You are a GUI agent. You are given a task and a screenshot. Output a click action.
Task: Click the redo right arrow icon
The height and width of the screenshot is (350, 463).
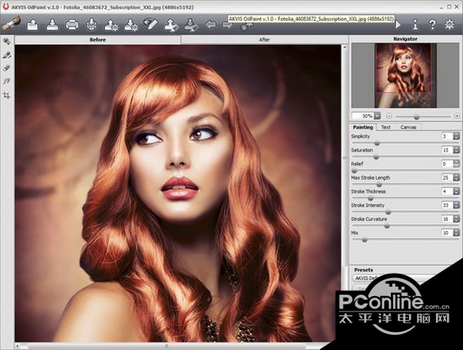coord(228,25)
